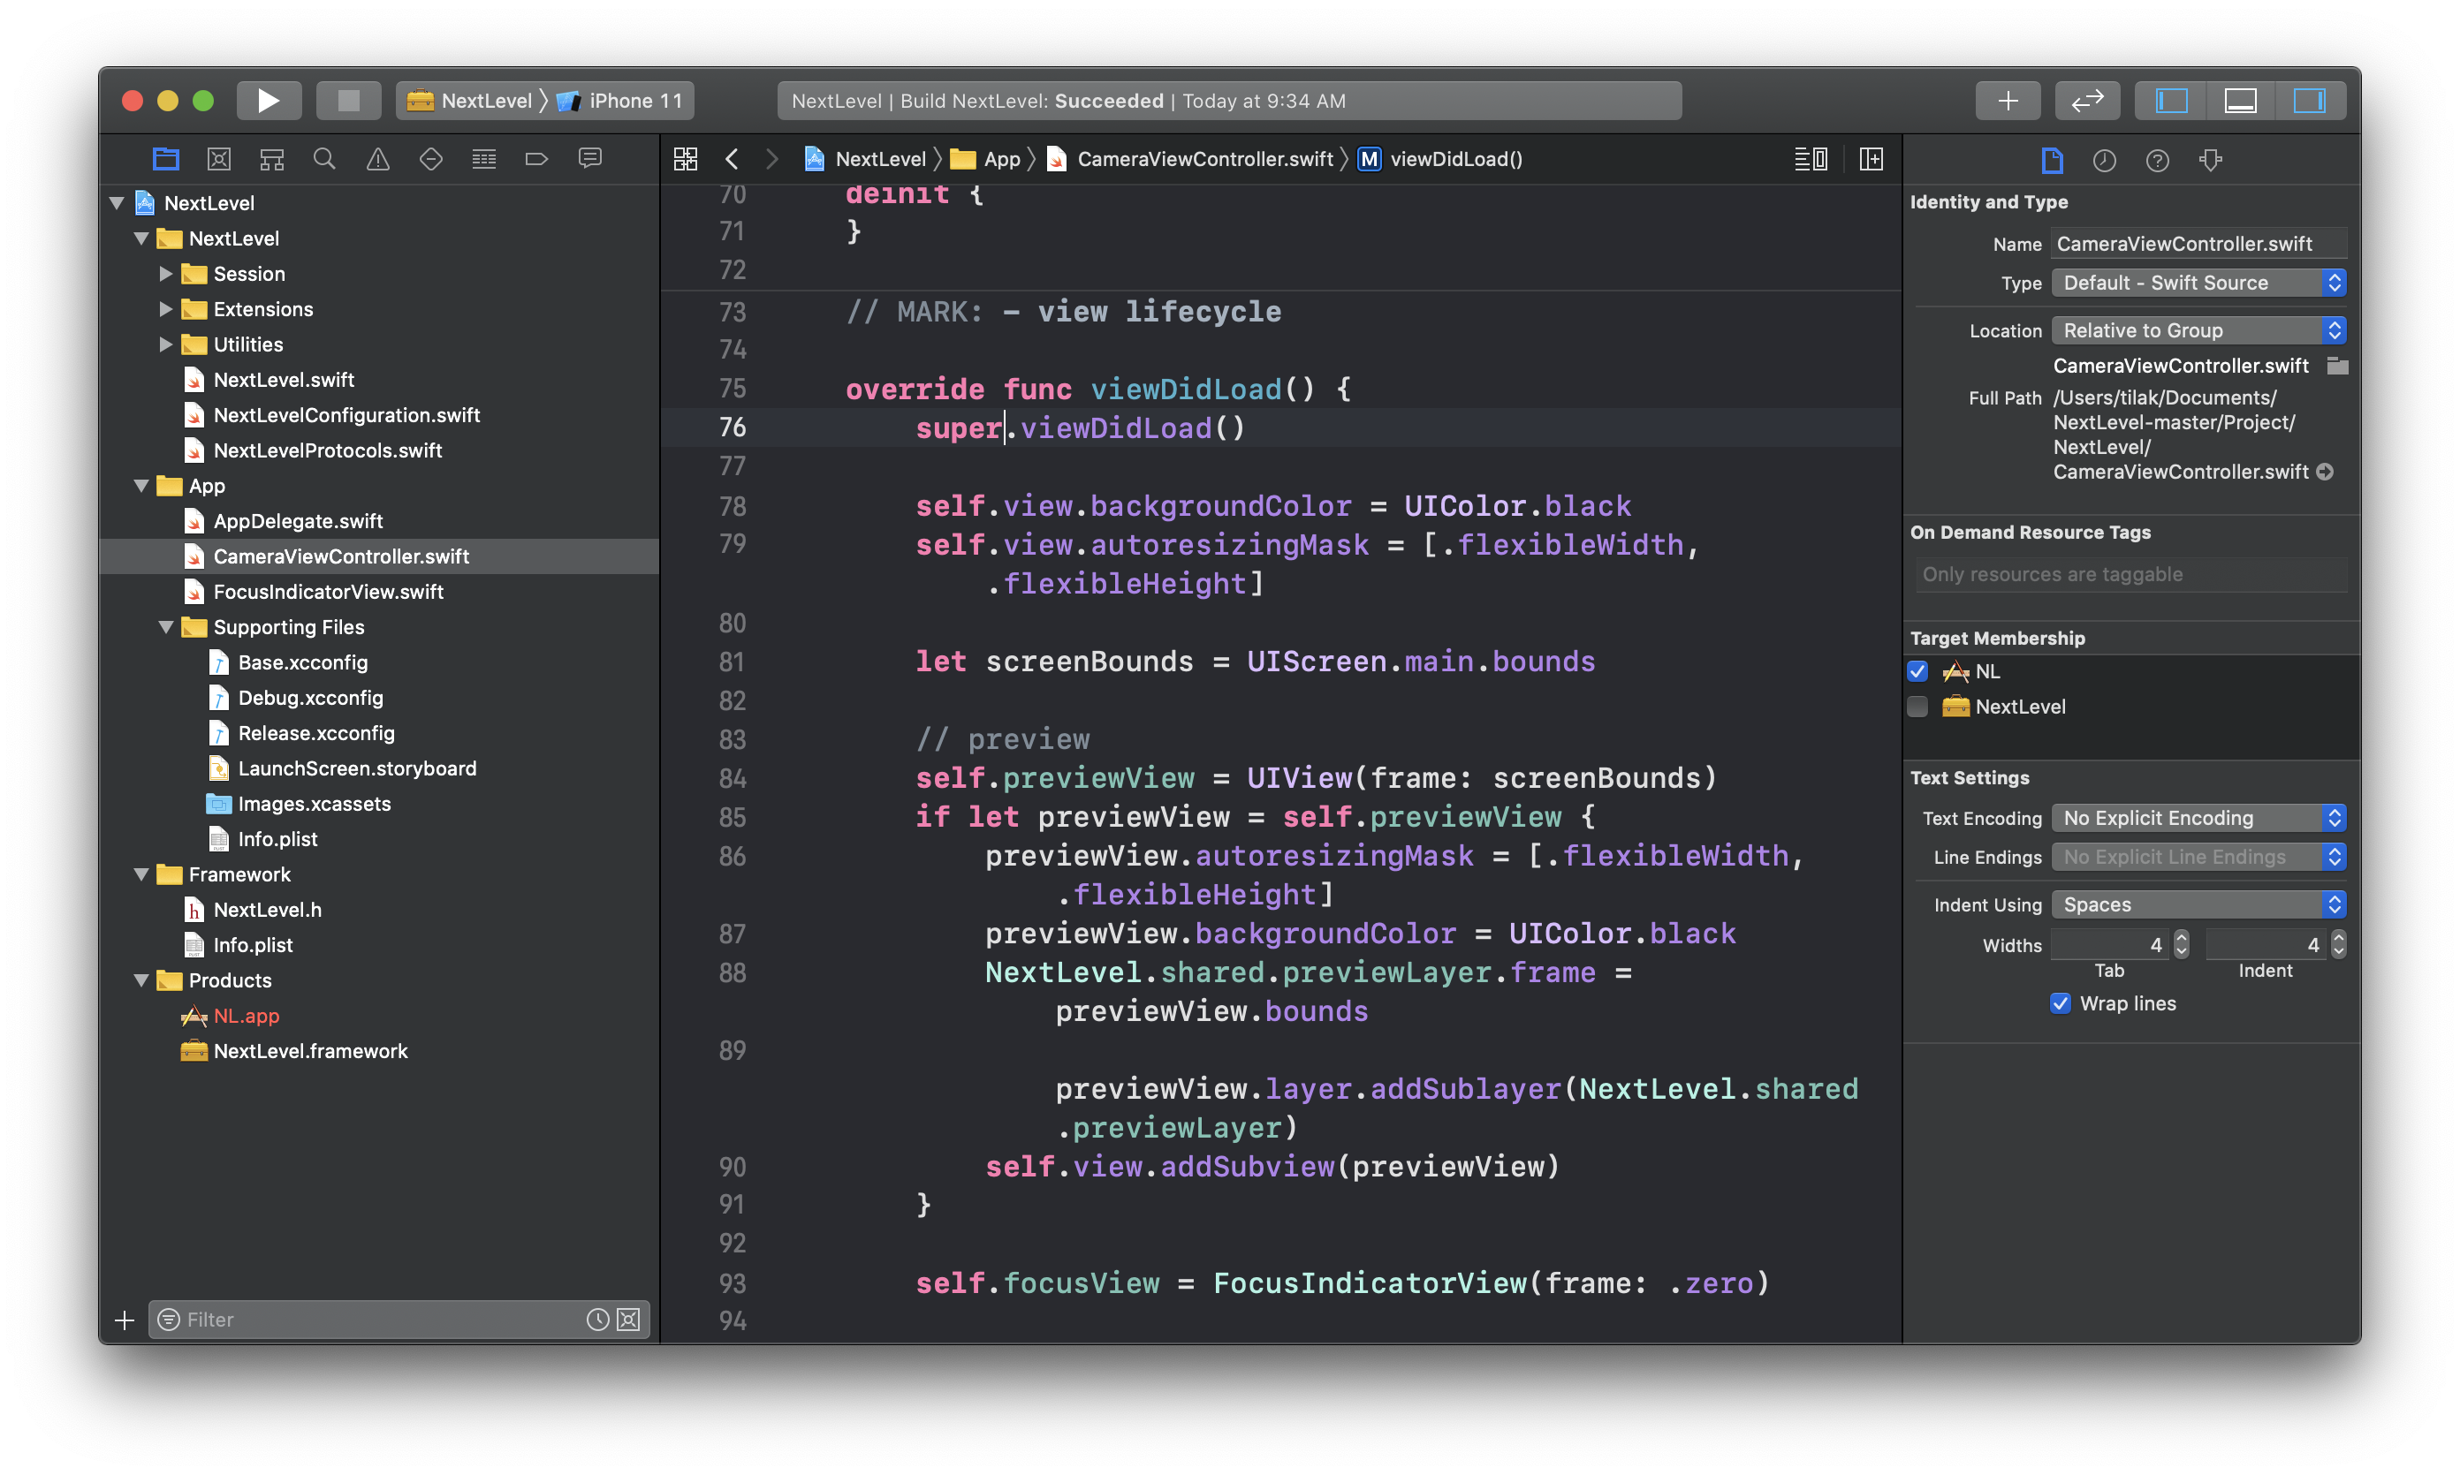This screenshot has width=2460, height=1475.
Task: Run the NextLevel scheme with Play button
Action: (x=268, y=100)
